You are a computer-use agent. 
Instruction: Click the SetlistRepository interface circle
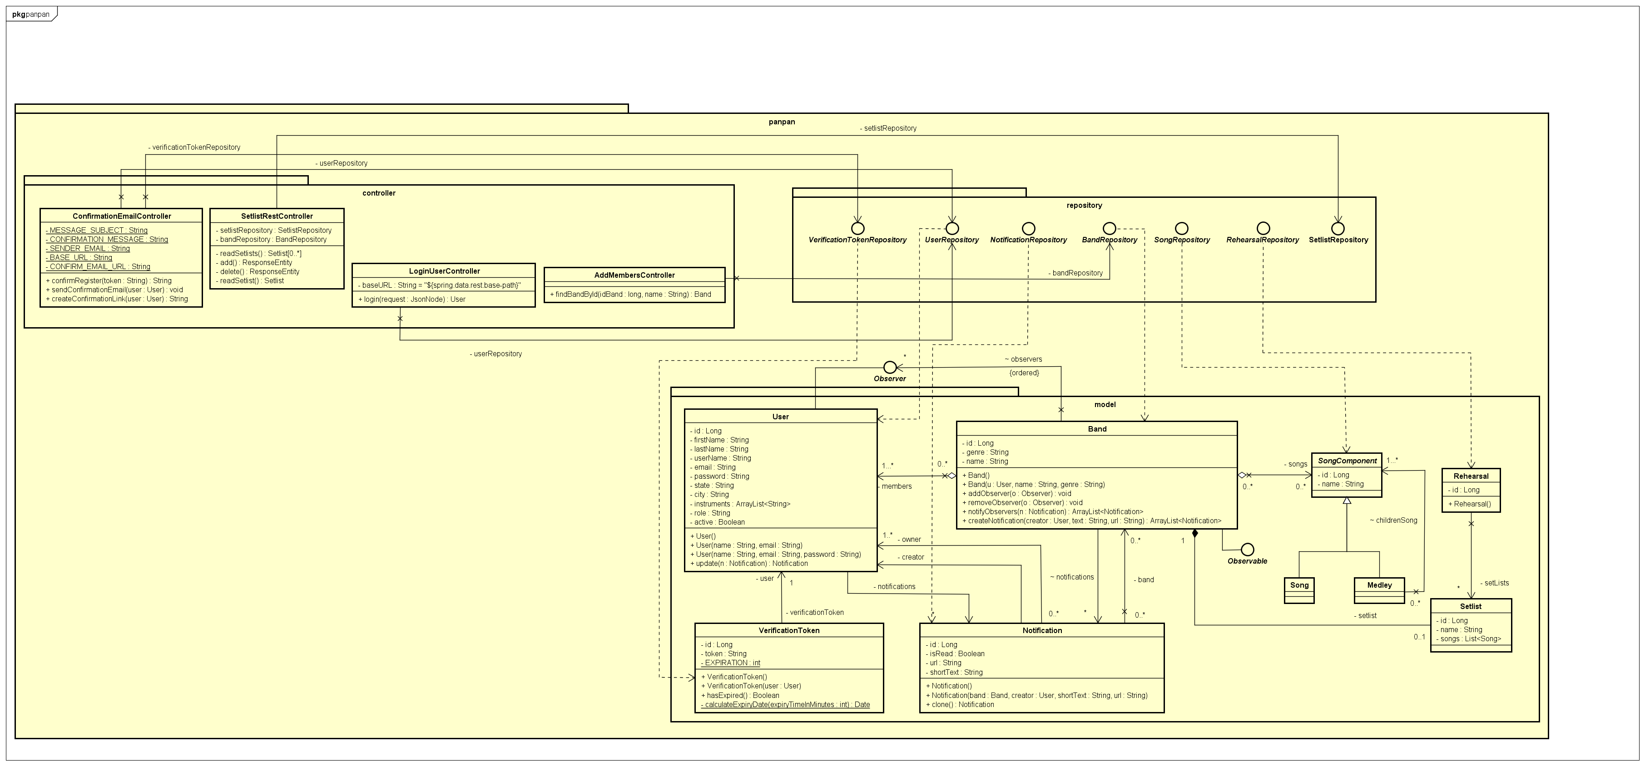coord(1338,228)
